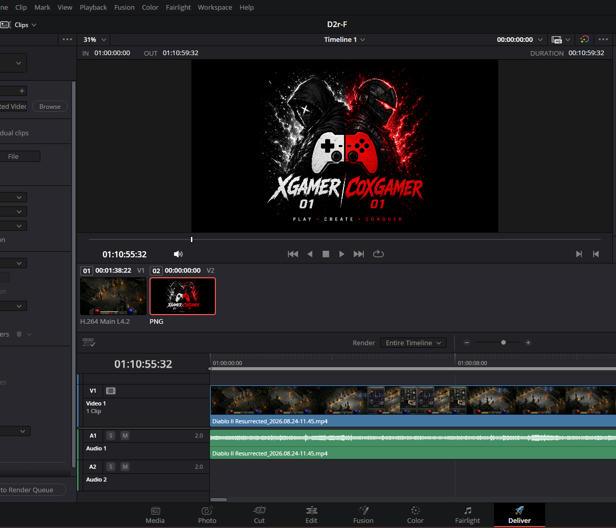Open the Fusion page
Viewport: 616px width, 528px height.
[x=363, y=515]
